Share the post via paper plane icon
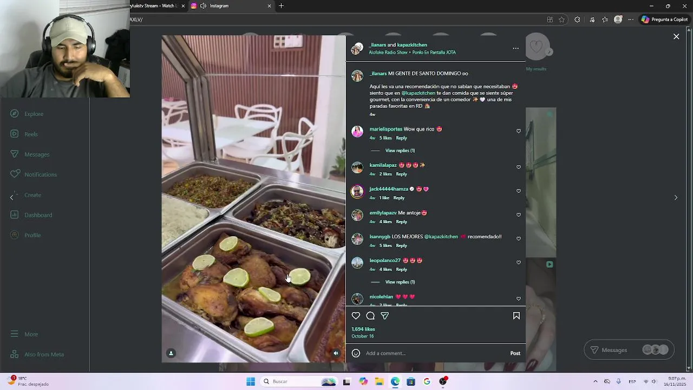This screenshot has height=390, width=693. (x=384, y=316)
